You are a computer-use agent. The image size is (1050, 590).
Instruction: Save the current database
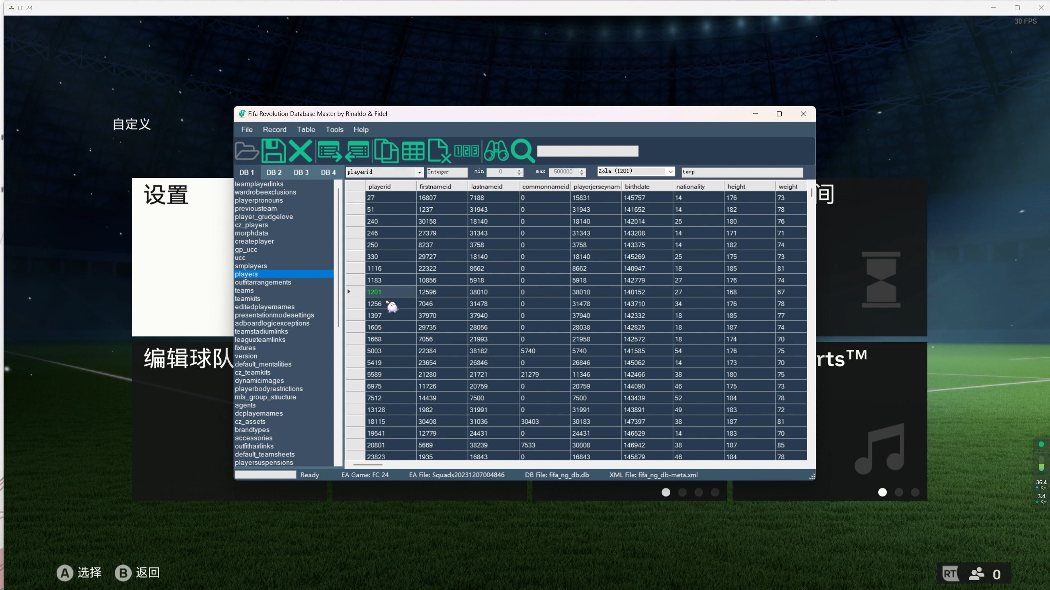pos(274,151)
